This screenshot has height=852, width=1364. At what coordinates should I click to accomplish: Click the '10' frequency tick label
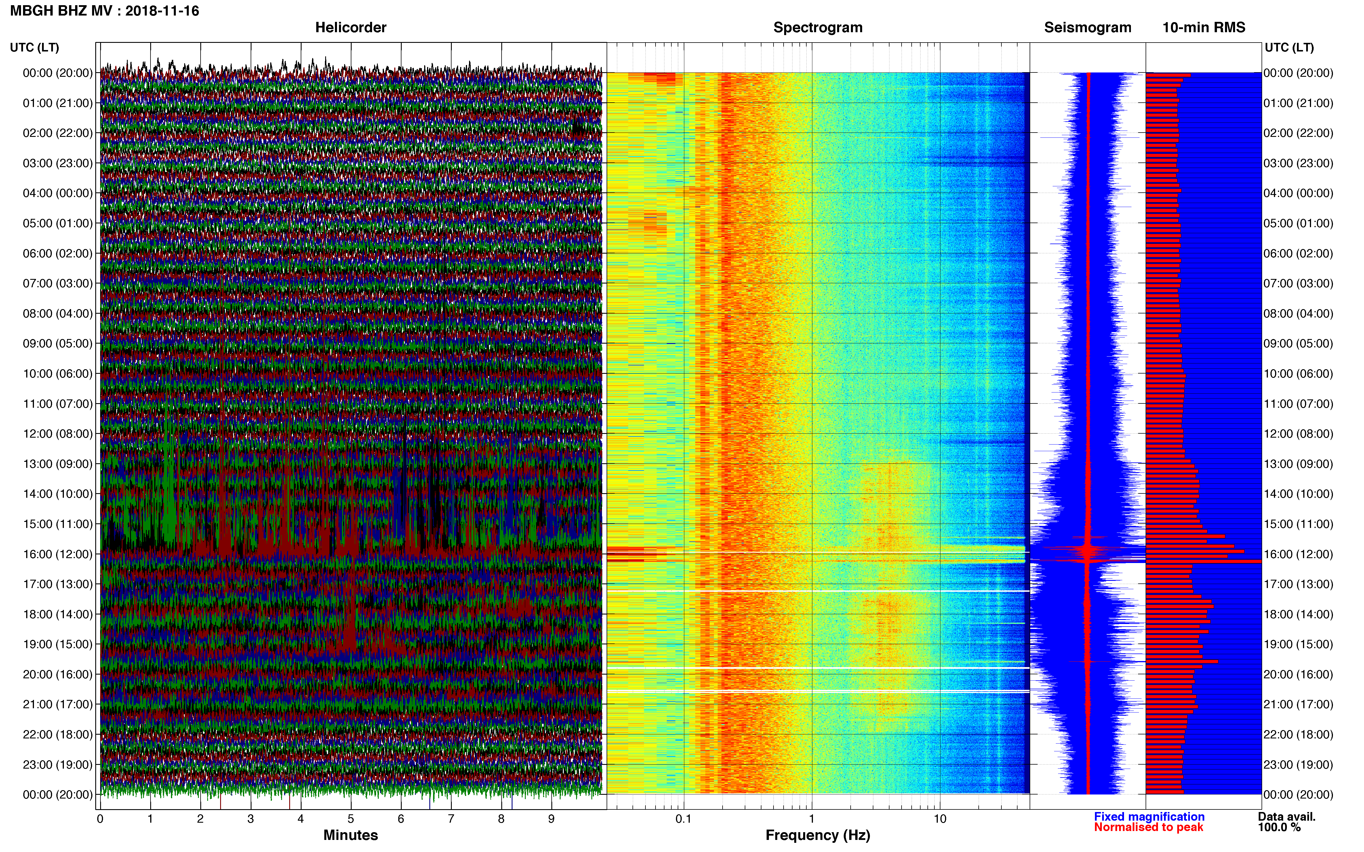point(940,819)
